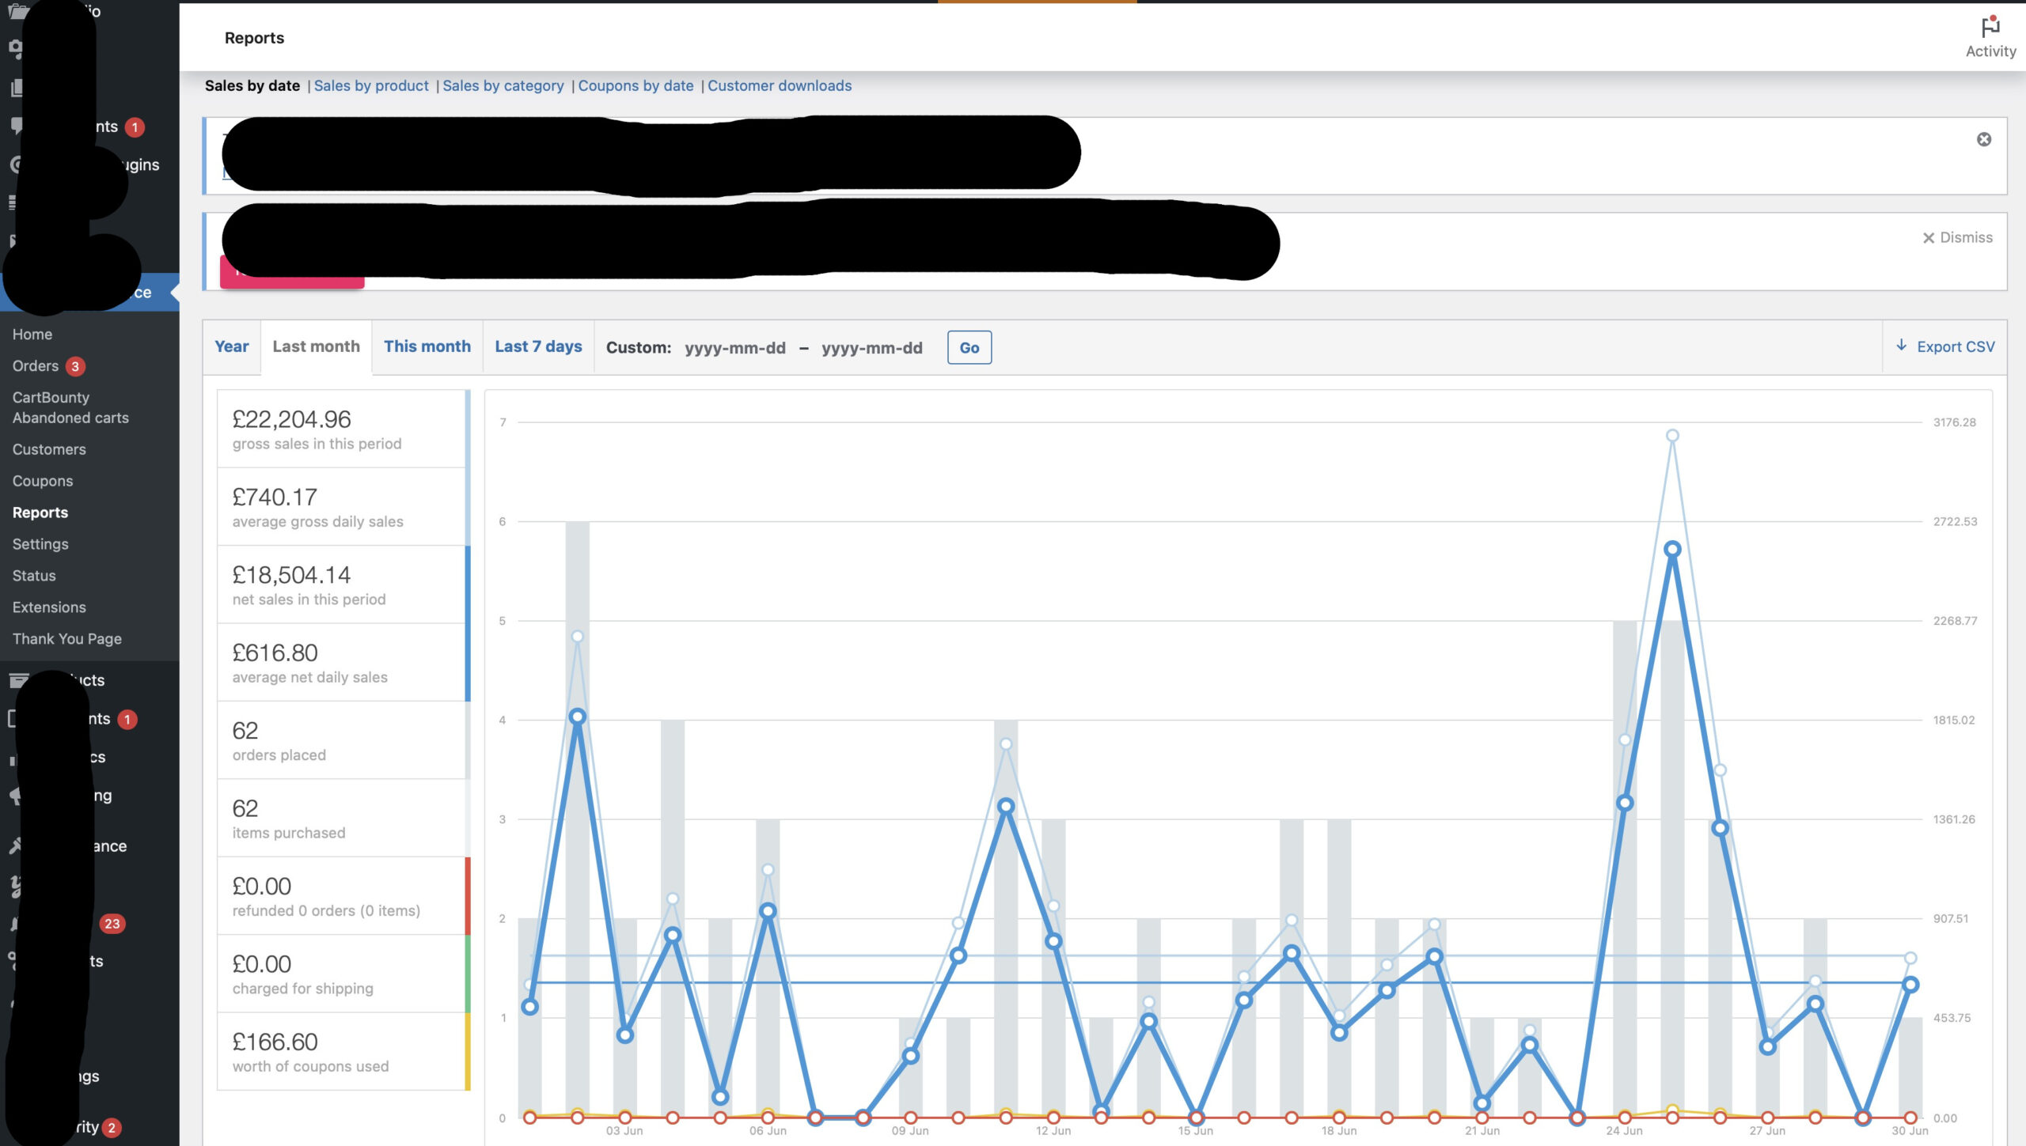Open Coupons by date report

[x=635, y=85]
